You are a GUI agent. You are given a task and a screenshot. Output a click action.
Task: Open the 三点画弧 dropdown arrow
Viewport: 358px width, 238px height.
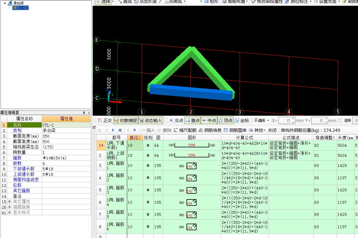tap(185, 2)
